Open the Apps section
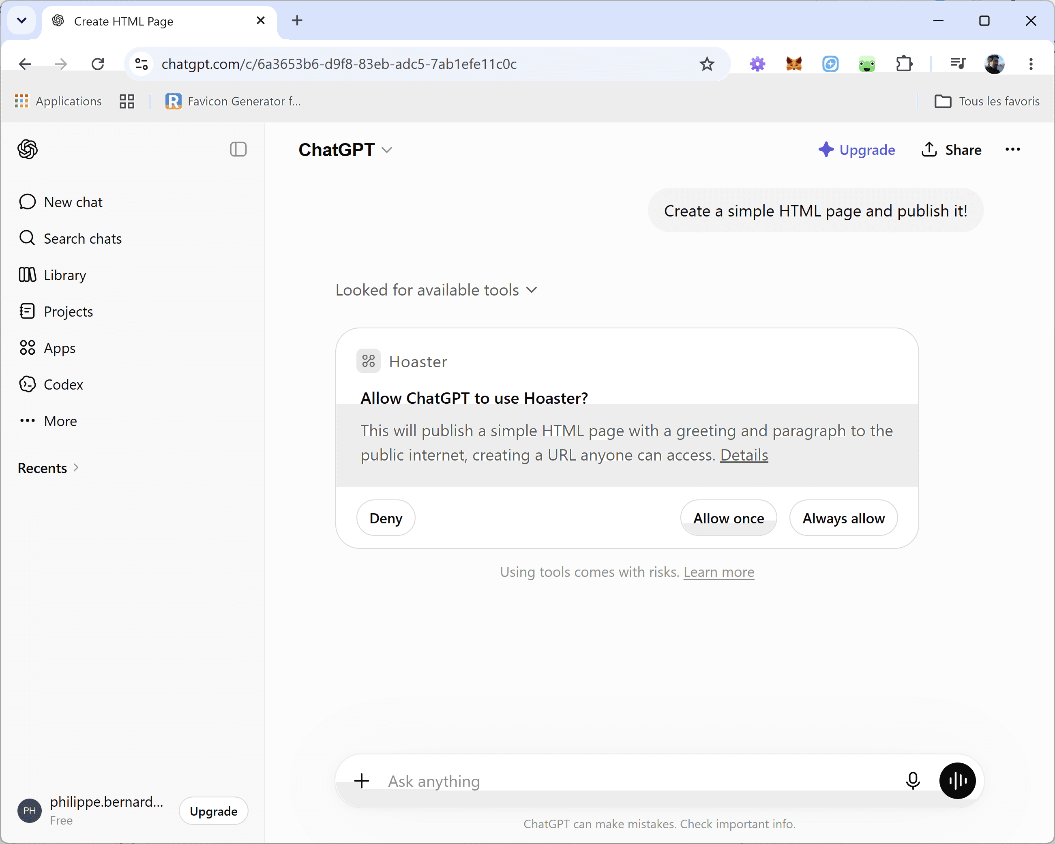 [47, 348]
